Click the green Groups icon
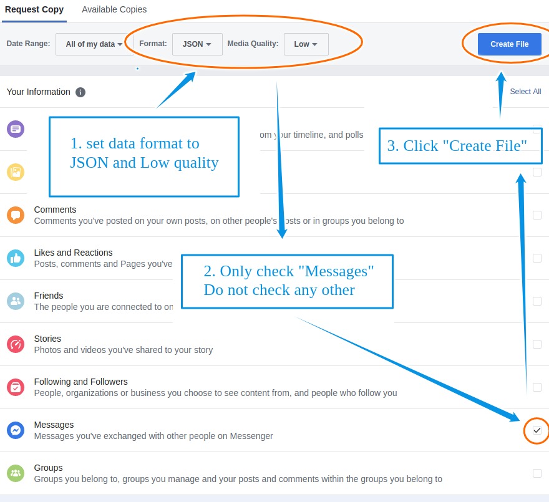The height and width of the screenshot is (502, 549). pyautogui.click(x=15, y=473)
